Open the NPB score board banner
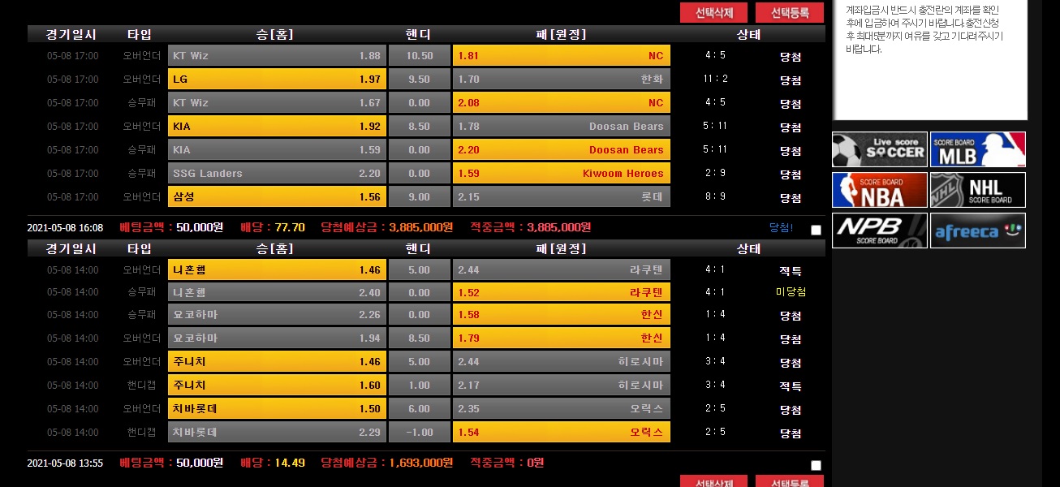 pyautogui.click(x=879, y=231)
